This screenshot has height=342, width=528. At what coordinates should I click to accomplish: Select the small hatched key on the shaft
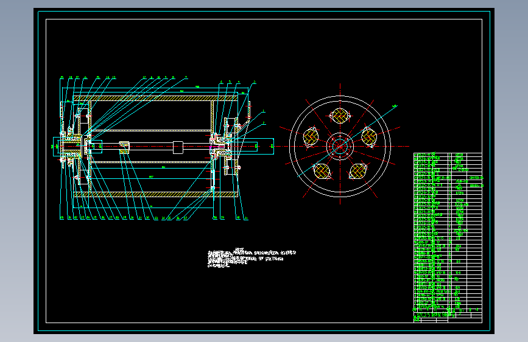coord(124,147)
